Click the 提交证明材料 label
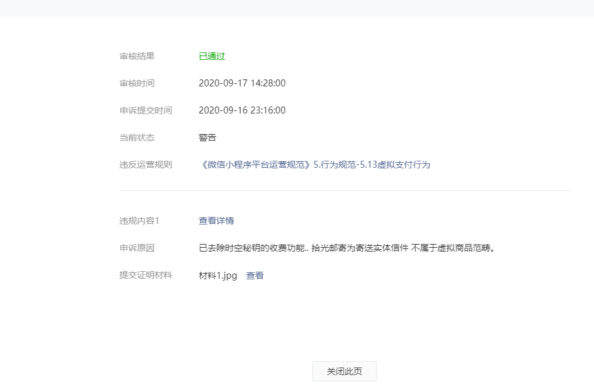Image resolution: width=594 pixels, height=389 pixels. (146, 275)
